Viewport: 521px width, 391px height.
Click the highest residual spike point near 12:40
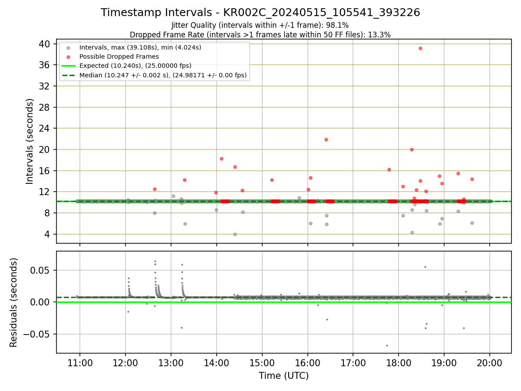tap(155, 261)
